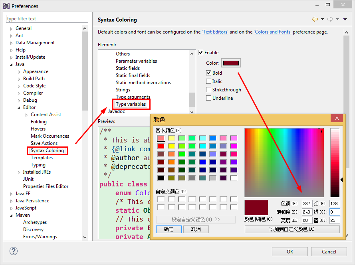Pick the magenta basic color swatch
This screenshot has width=355, height=265.
[234, 146]
